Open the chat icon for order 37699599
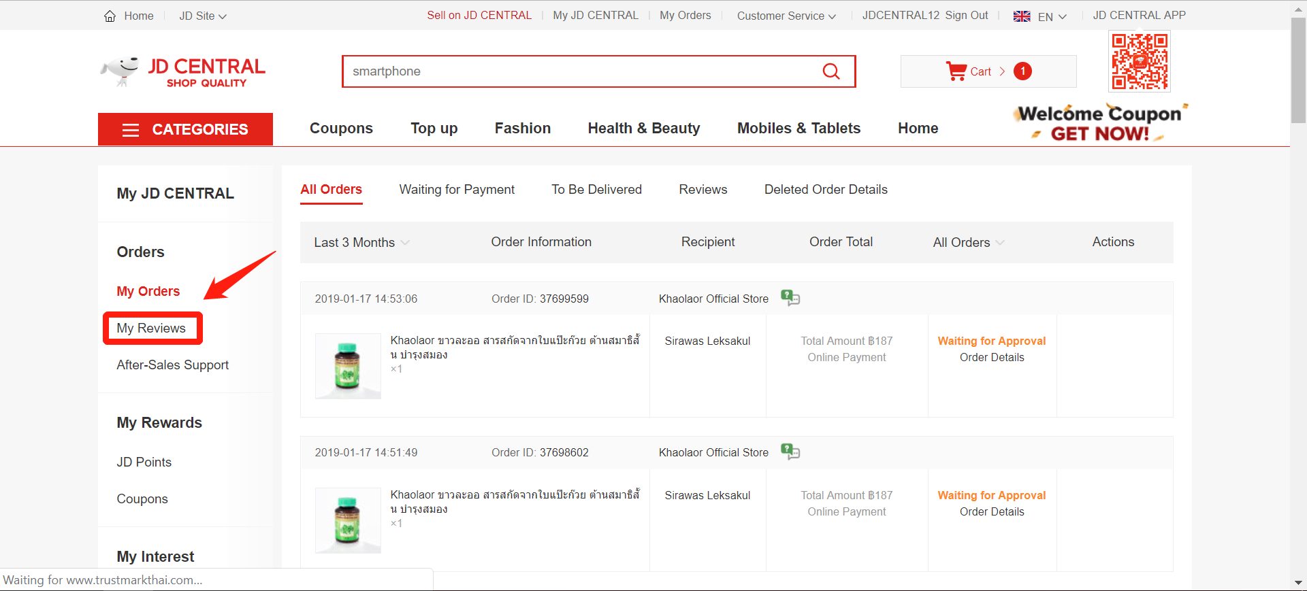This screenshot has width=1307, height=591. 790,298
